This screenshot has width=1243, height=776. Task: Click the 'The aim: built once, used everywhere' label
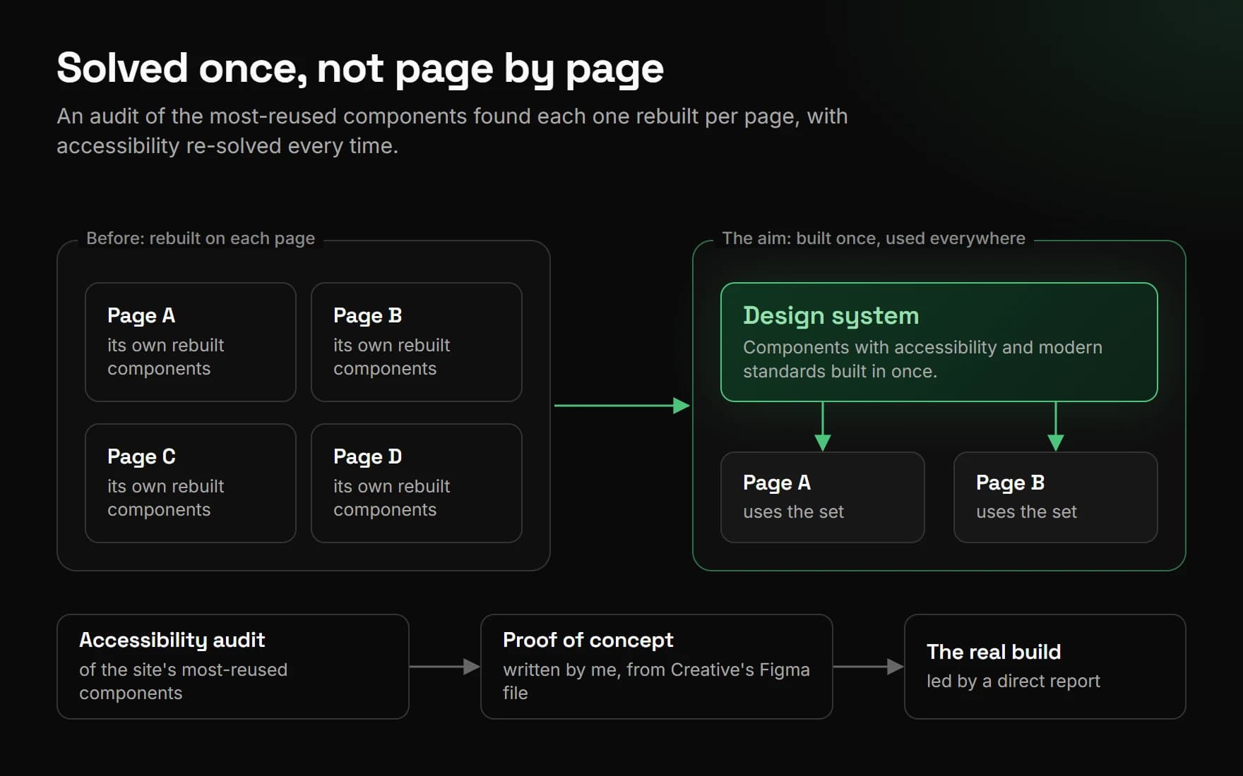[x=873, y=238]
